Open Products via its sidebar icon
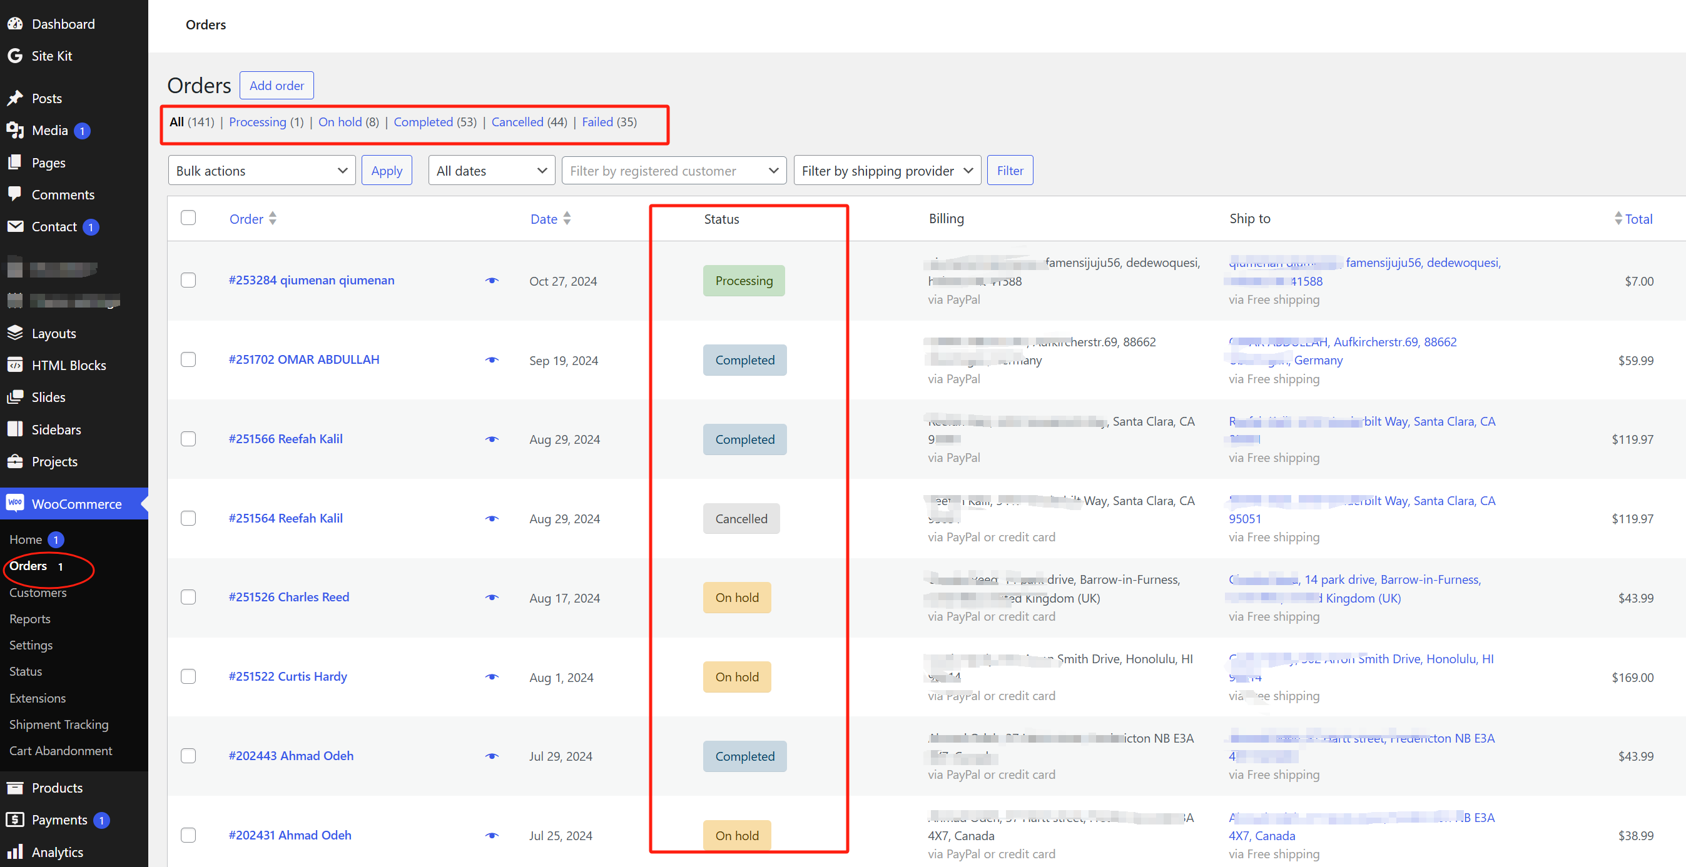 (16, 788)
